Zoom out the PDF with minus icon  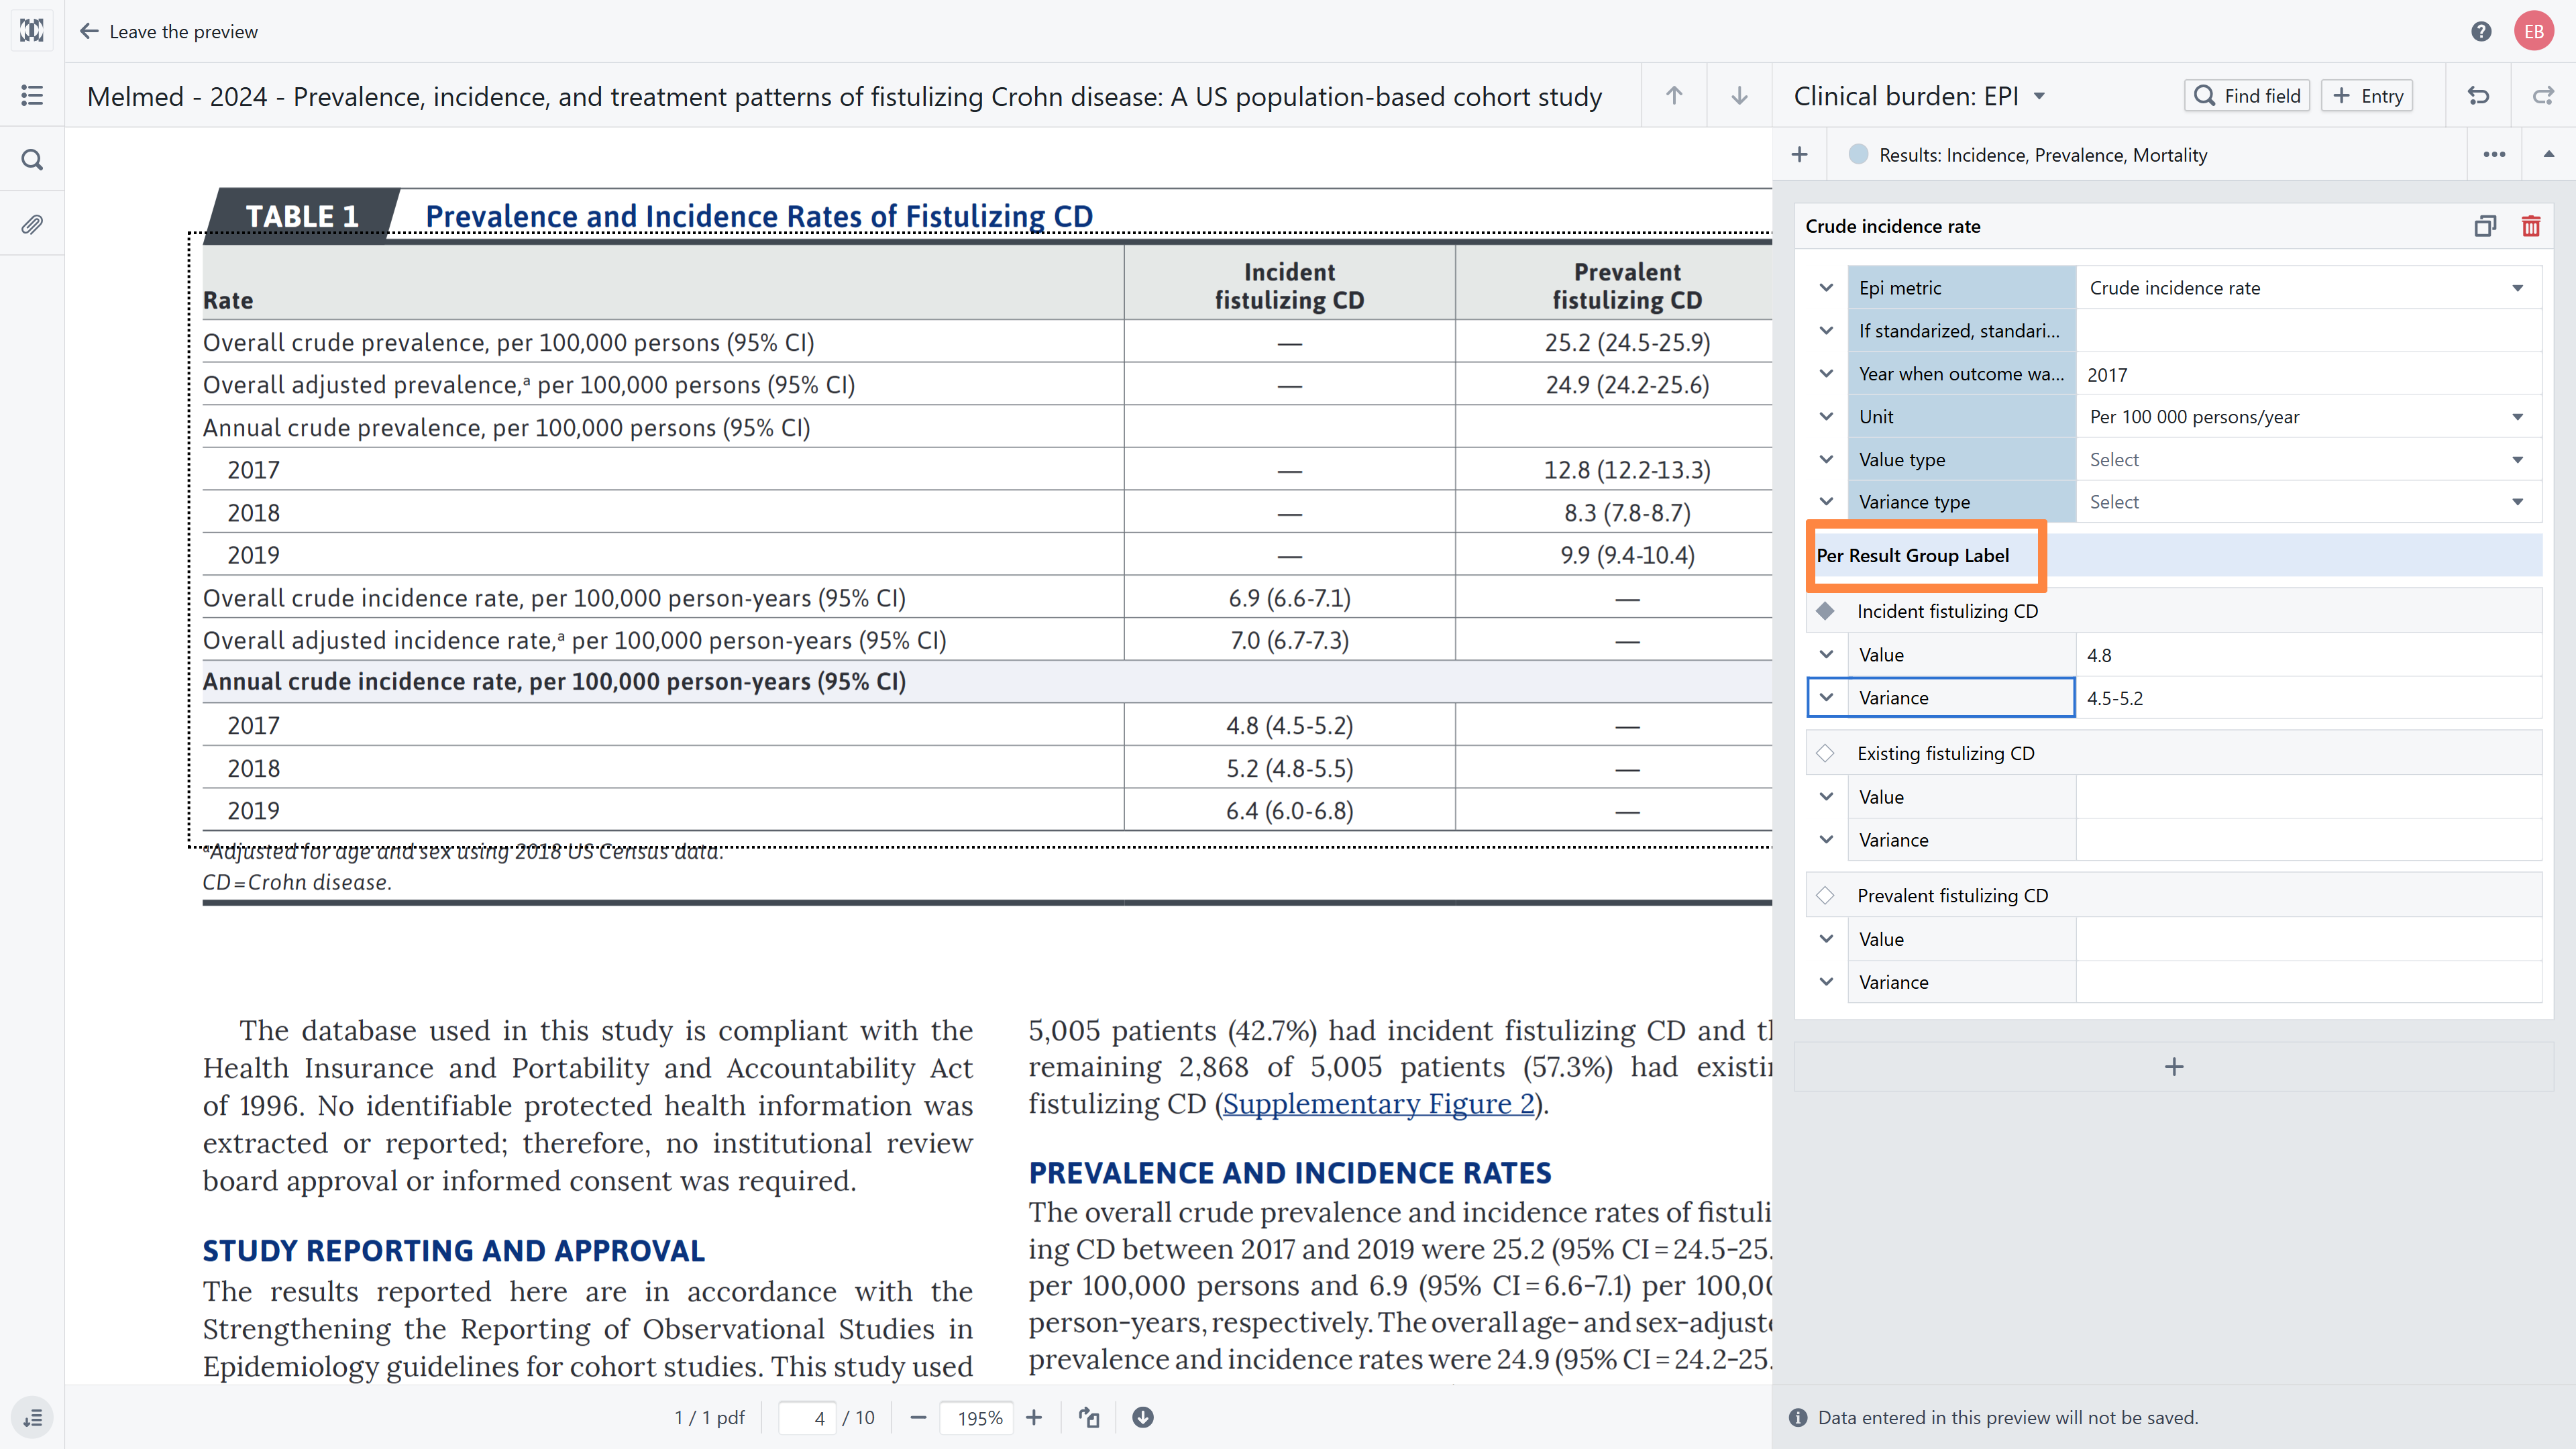tap(918, 1417)
